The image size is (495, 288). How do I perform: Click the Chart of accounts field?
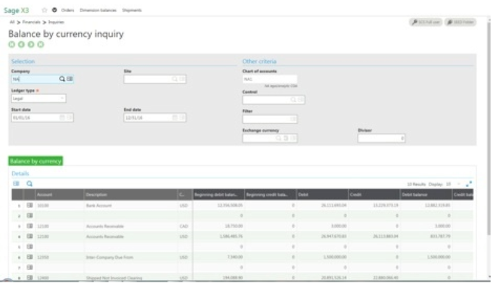pos(270,79)
